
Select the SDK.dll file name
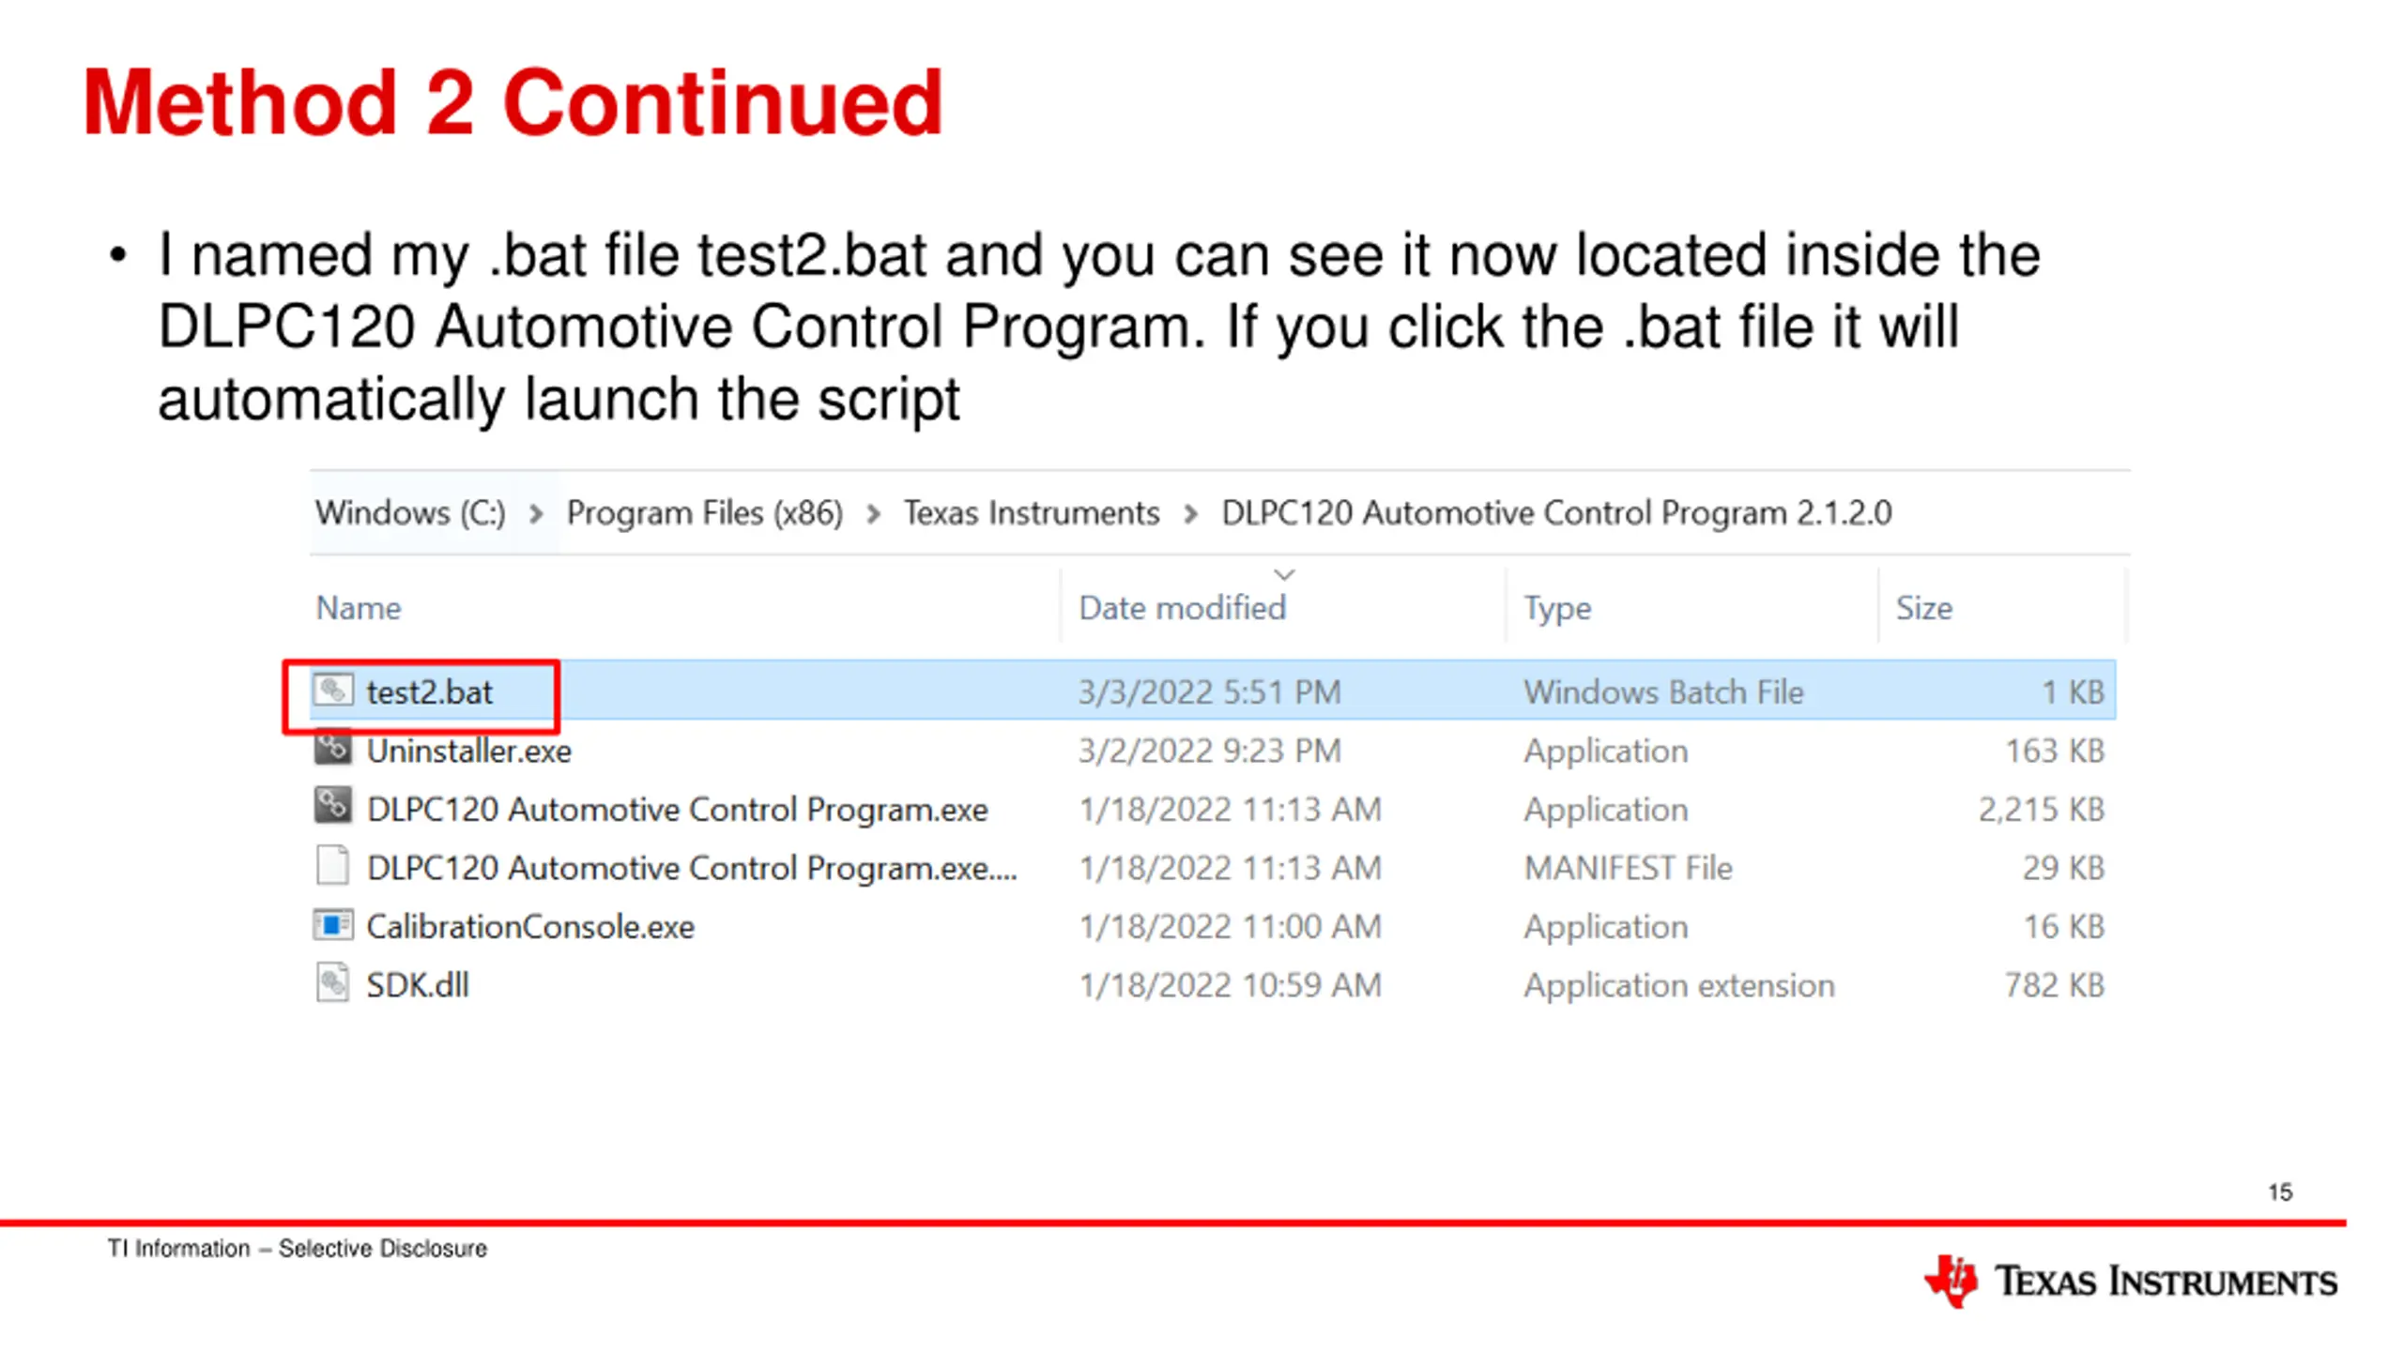click(x=417, y=984)
